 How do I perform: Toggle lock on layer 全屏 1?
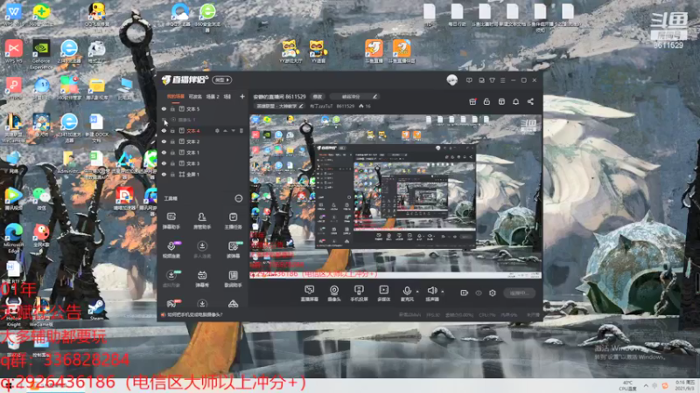[172, 174]
